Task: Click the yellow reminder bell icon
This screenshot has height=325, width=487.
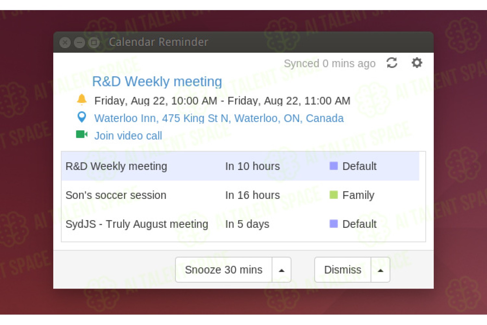Action: 82,99
